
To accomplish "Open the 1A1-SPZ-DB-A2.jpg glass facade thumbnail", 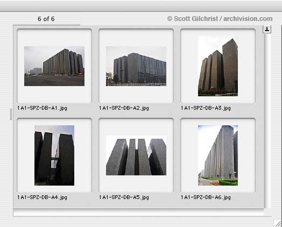I will coord(136,66).
